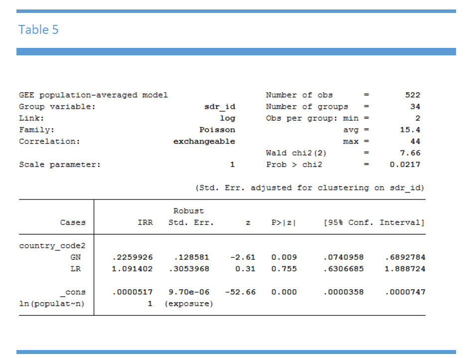This screenshot has width=465, height=358.
Task: Click the "Table 5" heading
Action: (38, 29)
